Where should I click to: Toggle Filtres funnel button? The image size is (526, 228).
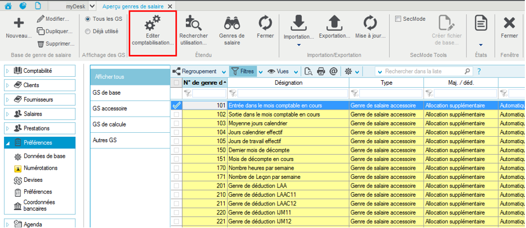[243, 71]
